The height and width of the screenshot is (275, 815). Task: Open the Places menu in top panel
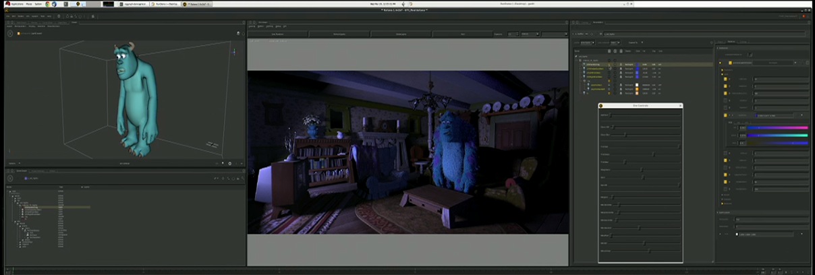[29, 4]
